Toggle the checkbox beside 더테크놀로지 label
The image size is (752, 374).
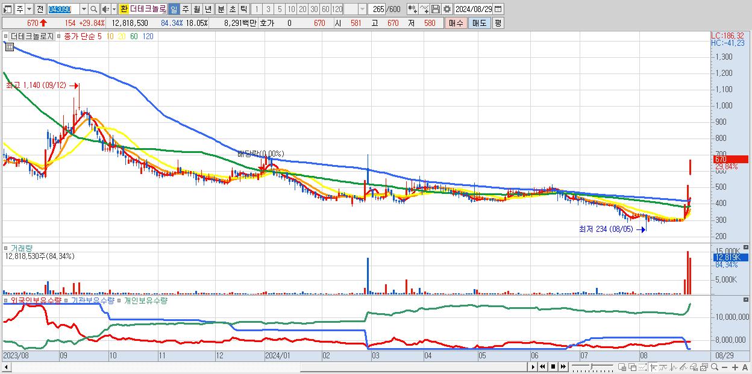tap(5, 36)
